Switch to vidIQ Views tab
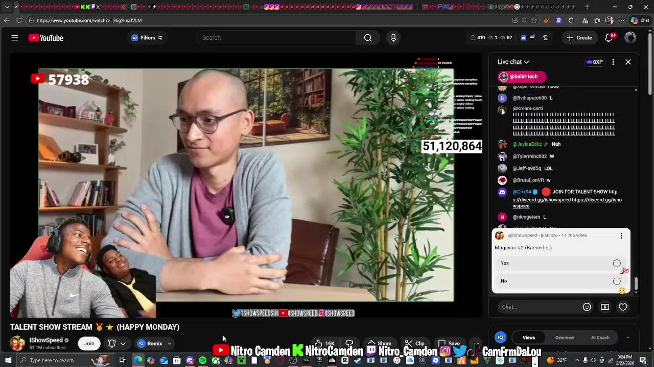The width and height of the screenshot is (654, 367). coord(529,337)
